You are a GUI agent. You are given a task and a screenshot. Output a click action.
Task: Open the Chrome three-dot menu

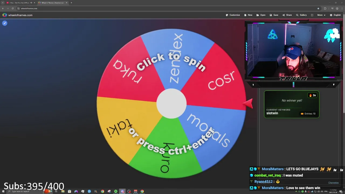click(341, 8)
